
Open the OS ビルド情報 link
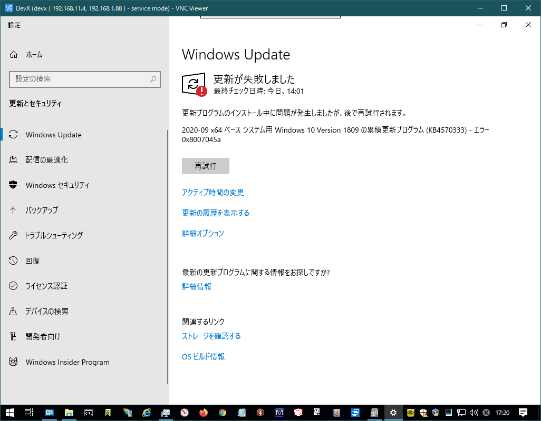click(203, 357)
